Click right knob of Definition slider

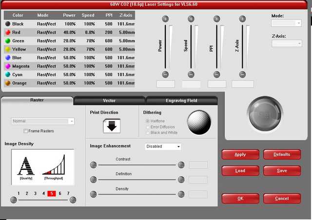(x=181, y=180)
